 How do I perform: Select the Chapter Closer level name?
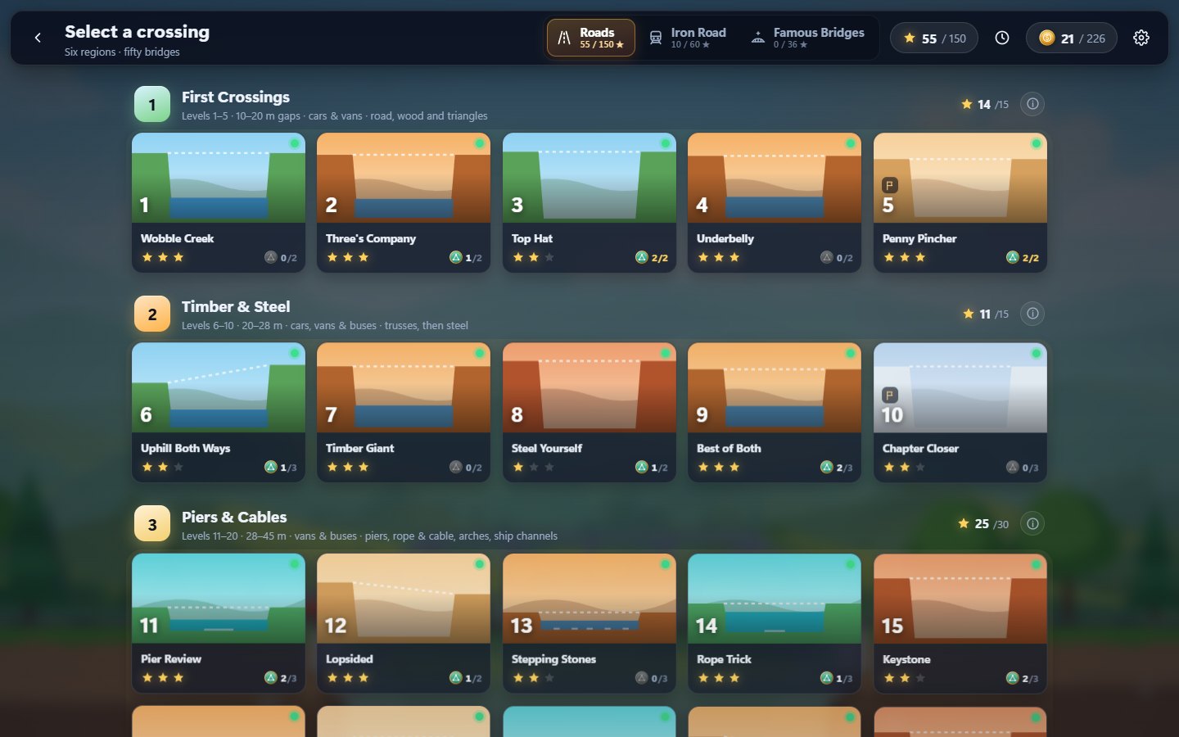click(x=920, y=449)
